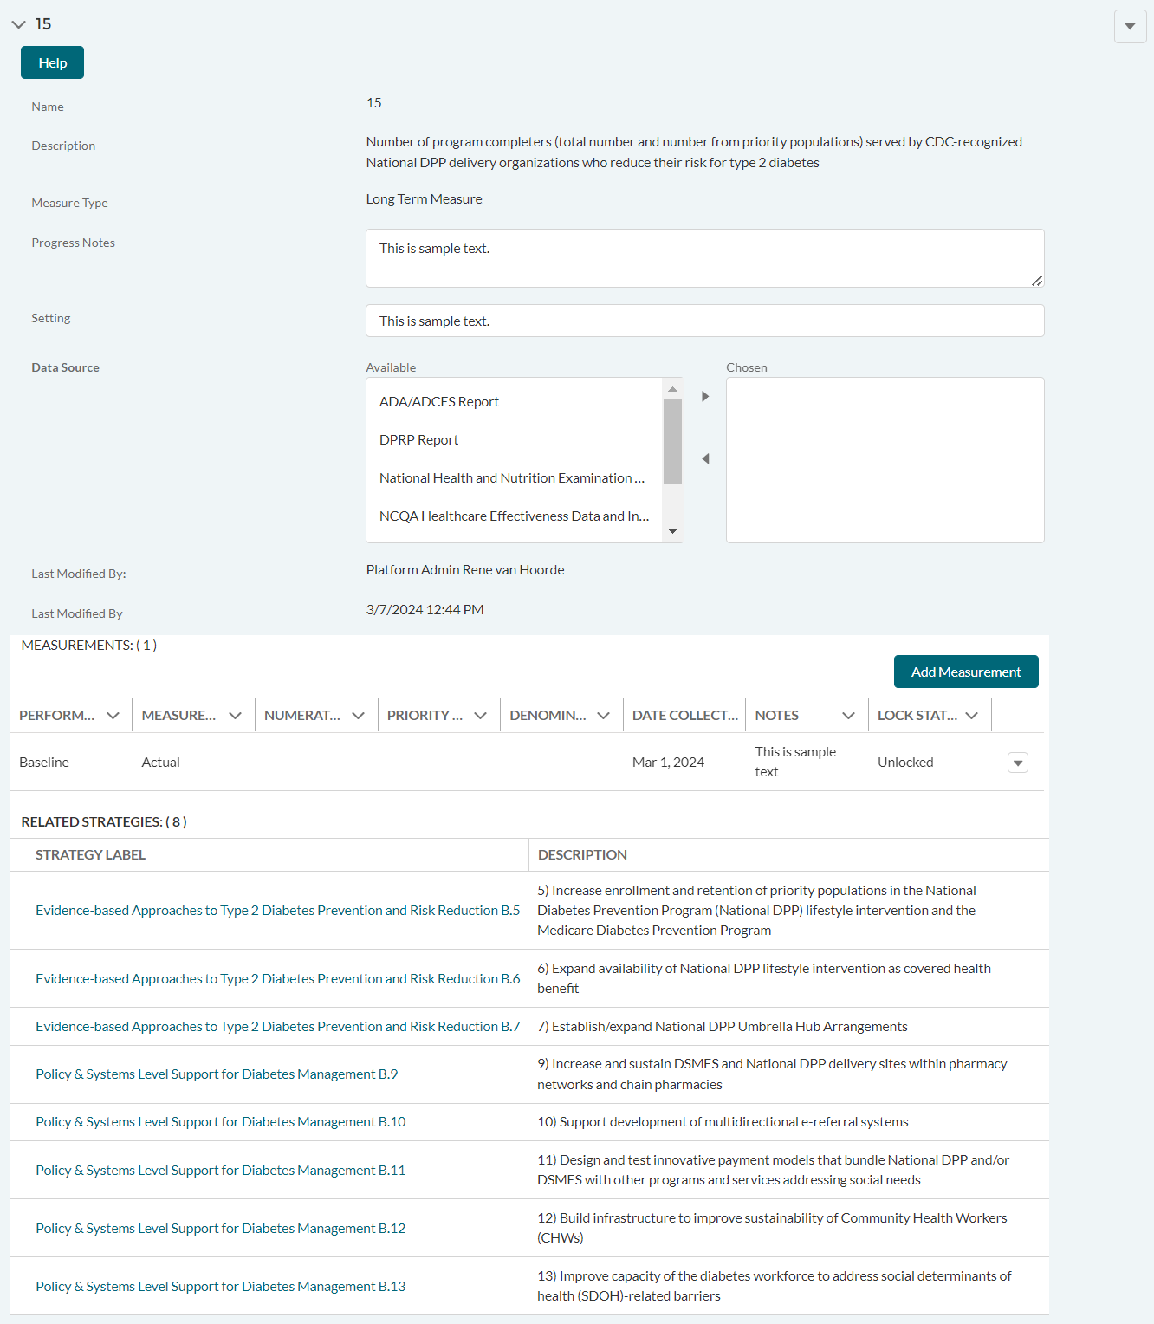Open the LOCK STAT... column menu chevron

pyautogui.click(x=971, y=716)
